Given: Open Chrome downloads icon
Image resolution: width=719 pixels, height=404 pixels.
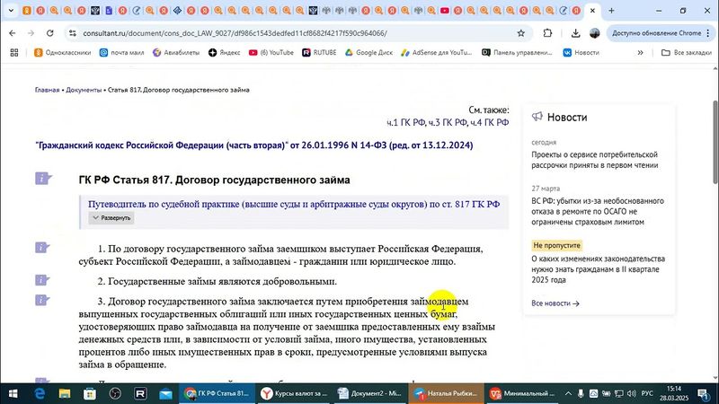Looking at the screenshot, I should tap(575, 33).
